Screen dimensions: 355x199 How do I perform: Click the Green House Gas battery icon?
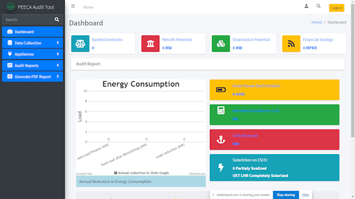coord(221,90)
